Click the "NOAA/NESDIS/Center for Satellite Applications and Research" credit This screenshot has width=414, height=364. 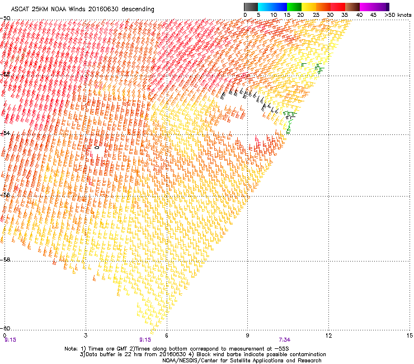click(x=242, y=361)
